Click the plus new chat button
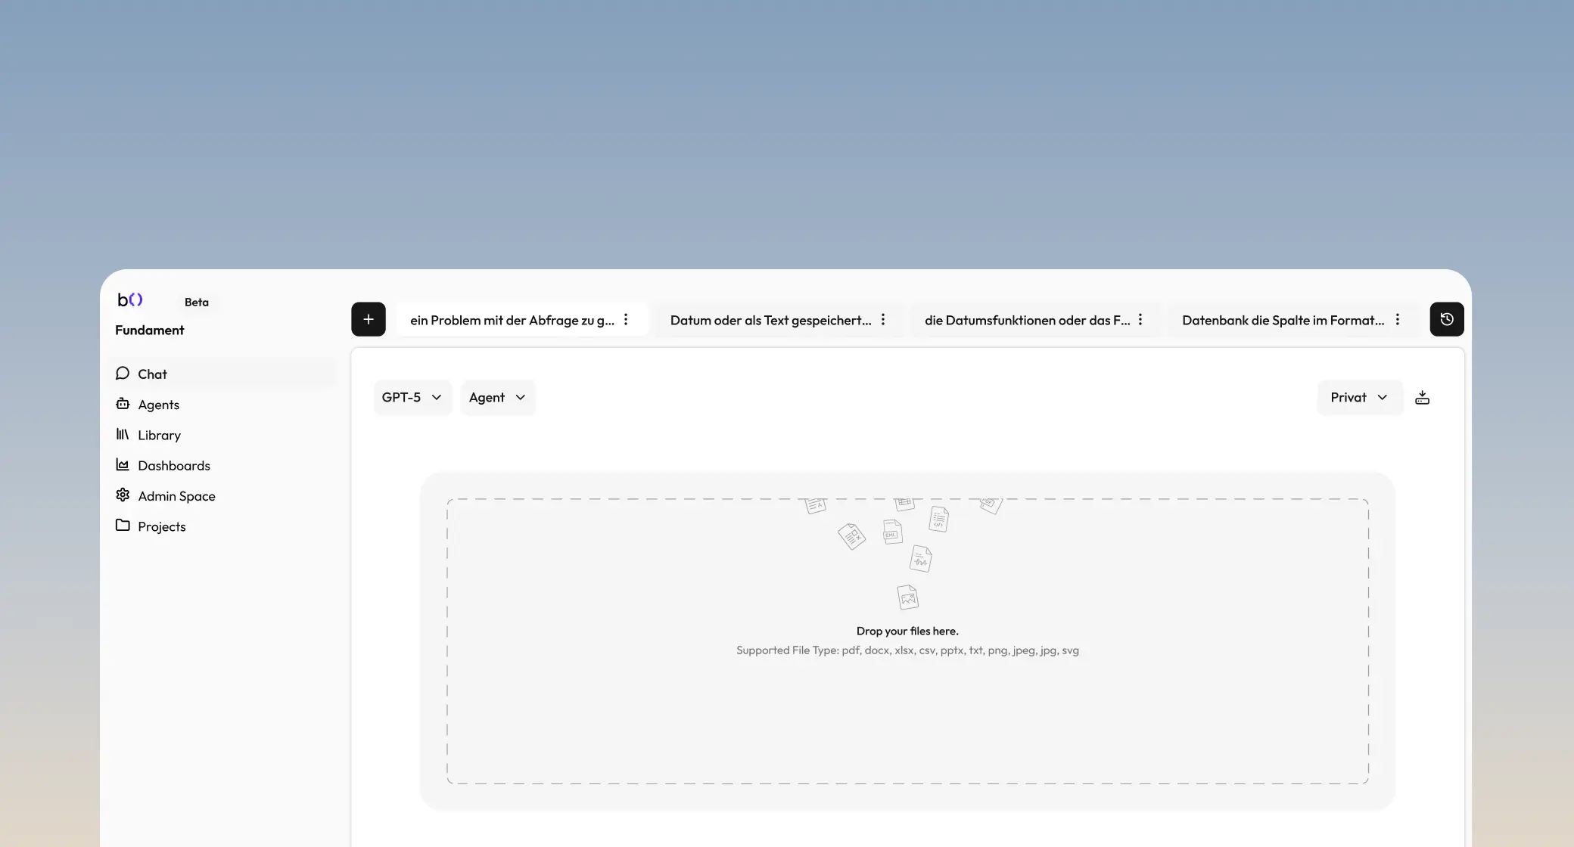 pos(369,319)
